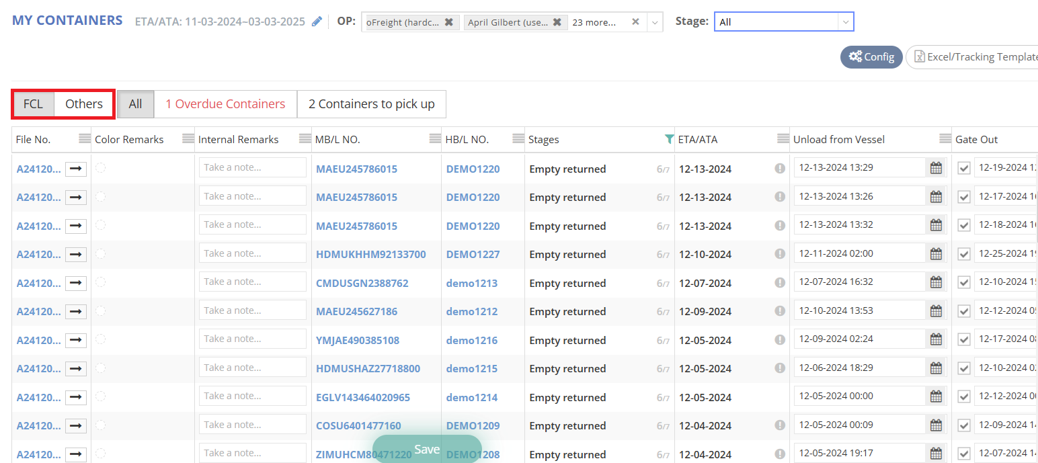Open calendar picker for 12-13-2024 13:29 unload date

tap(935, 168)
